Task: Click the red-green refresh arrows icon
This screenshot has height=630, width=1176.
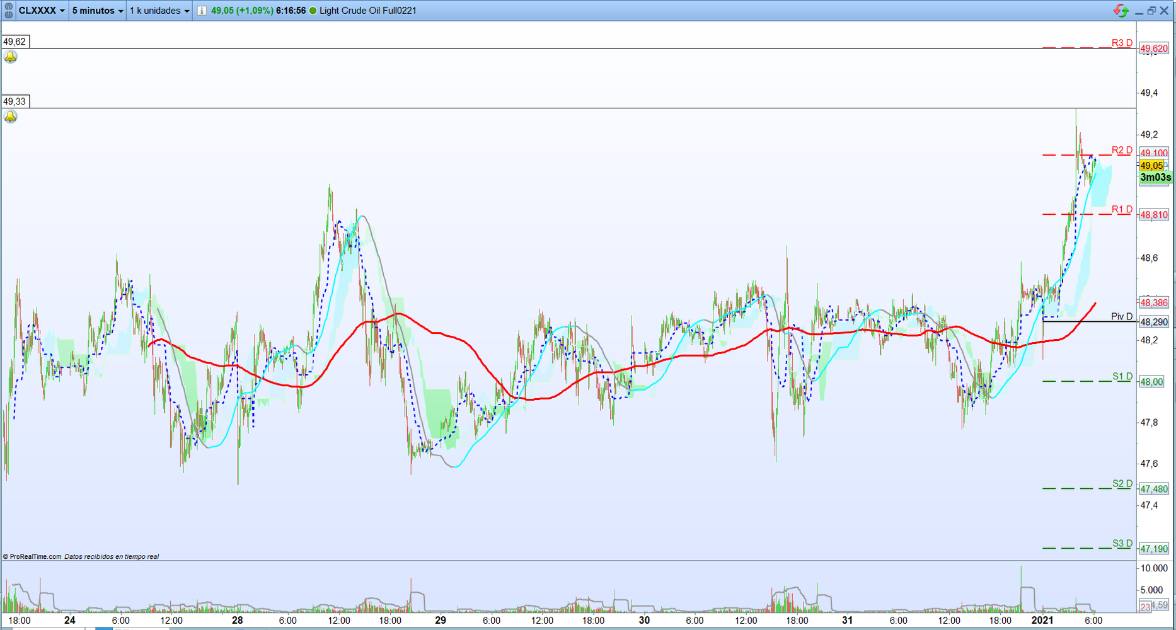Action: [x=1121, y=11]
